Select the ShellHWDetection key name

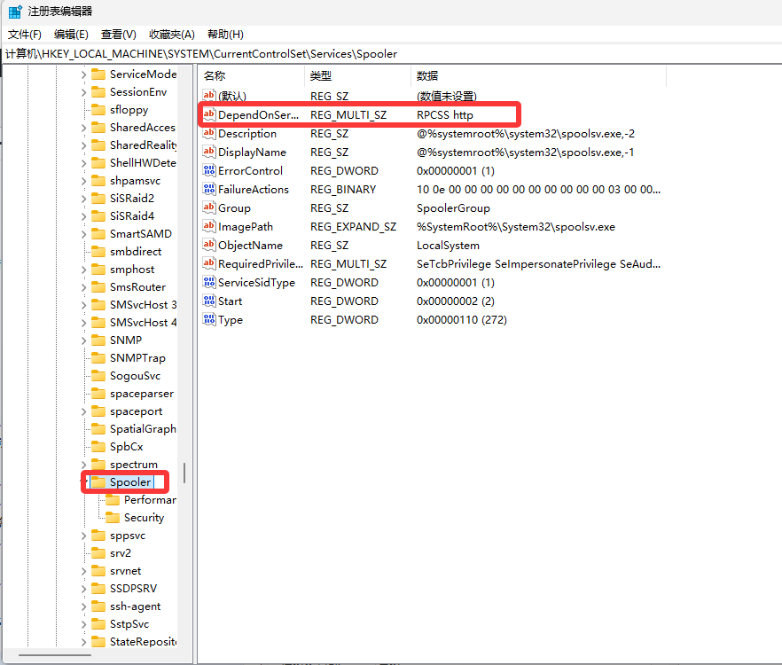(x=143, y=163)
